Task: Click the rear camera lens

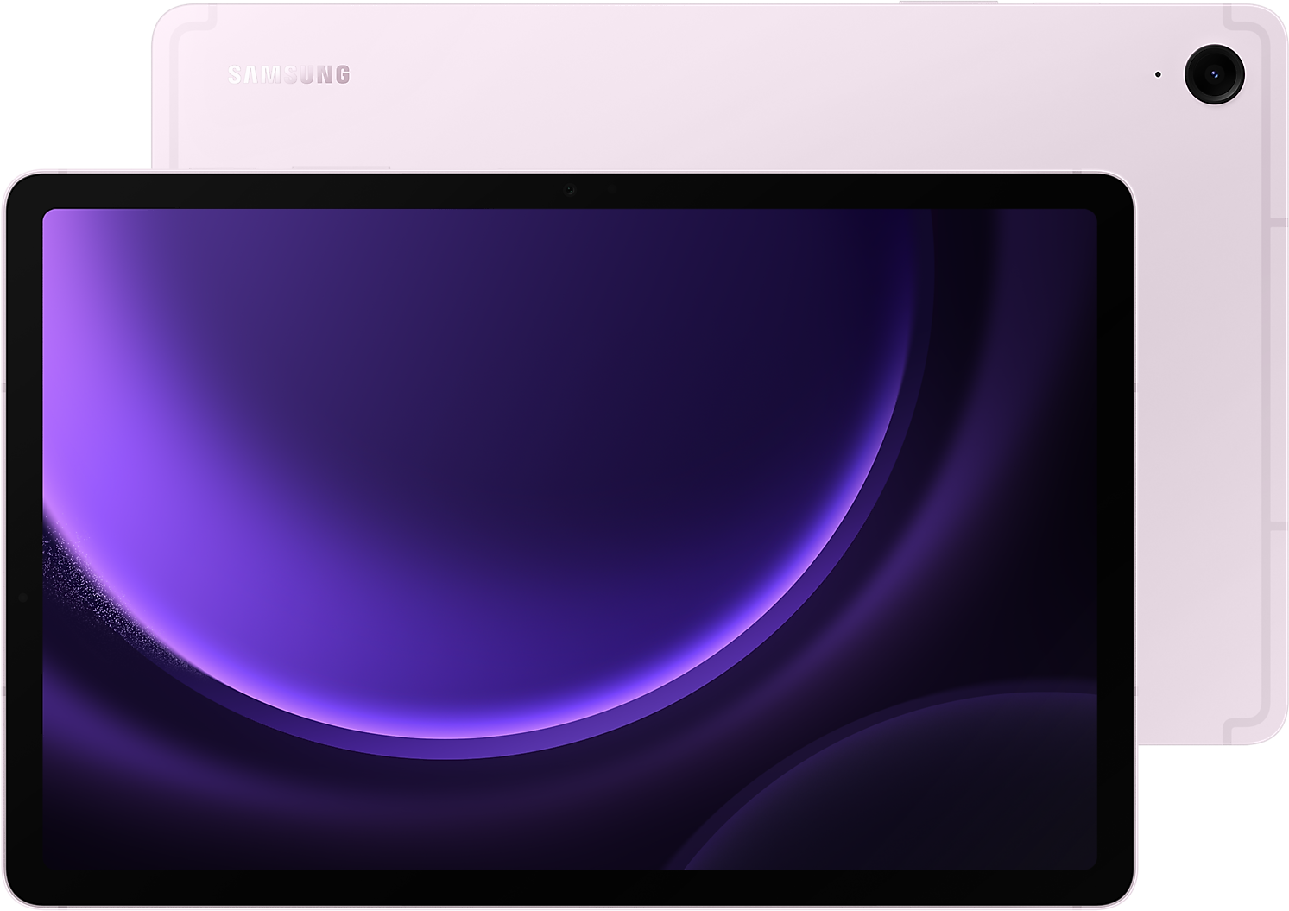Action: click(x=1215, y=74)
